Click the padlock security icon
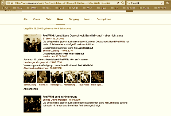 click(x=12, y=3)
